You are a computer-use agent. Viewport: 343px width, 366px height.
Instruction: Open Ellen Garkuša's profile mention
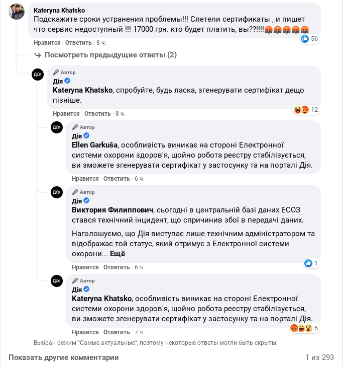(95, 145)
